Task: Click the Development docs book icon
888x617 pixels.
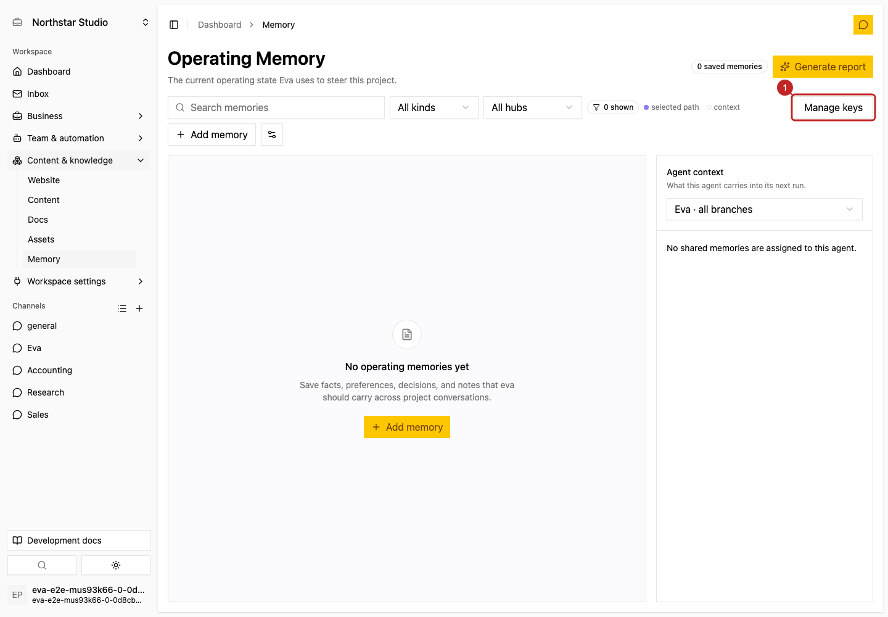Action: coord(17,540)
